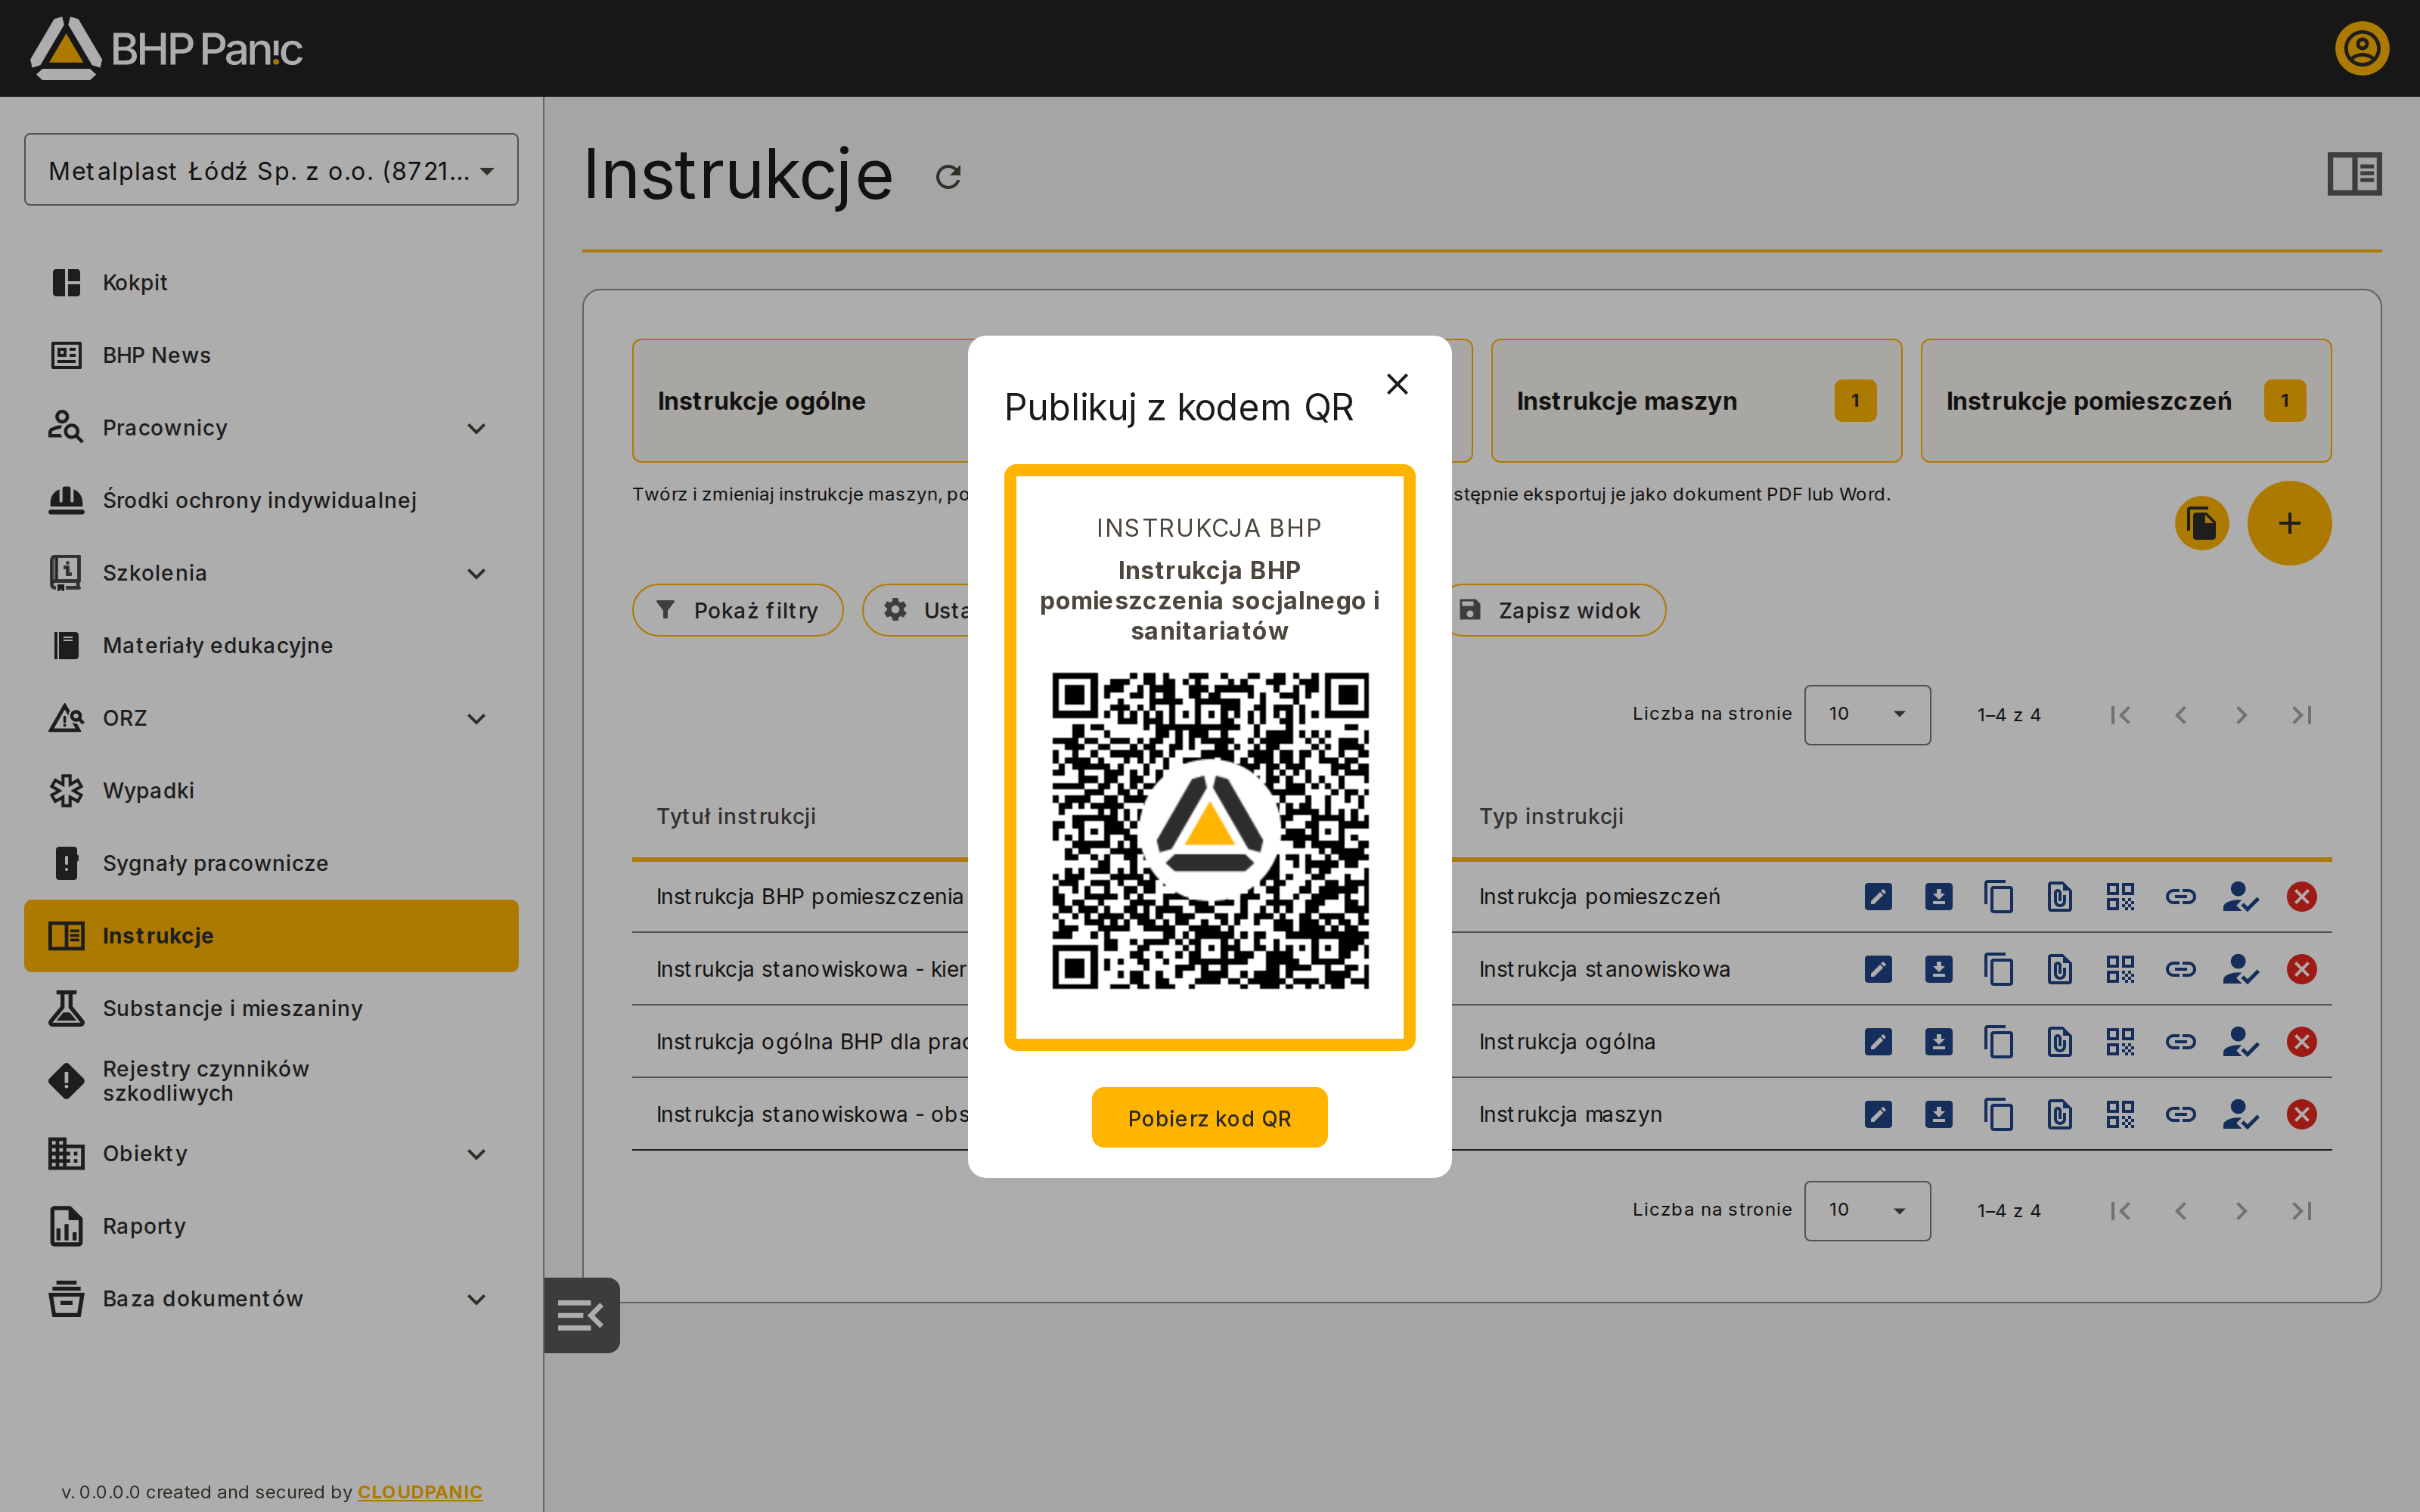Close the Publikuj z kodem QR dialog
This screenshot has width=2420, height=1512.
tap(1397, 384)
